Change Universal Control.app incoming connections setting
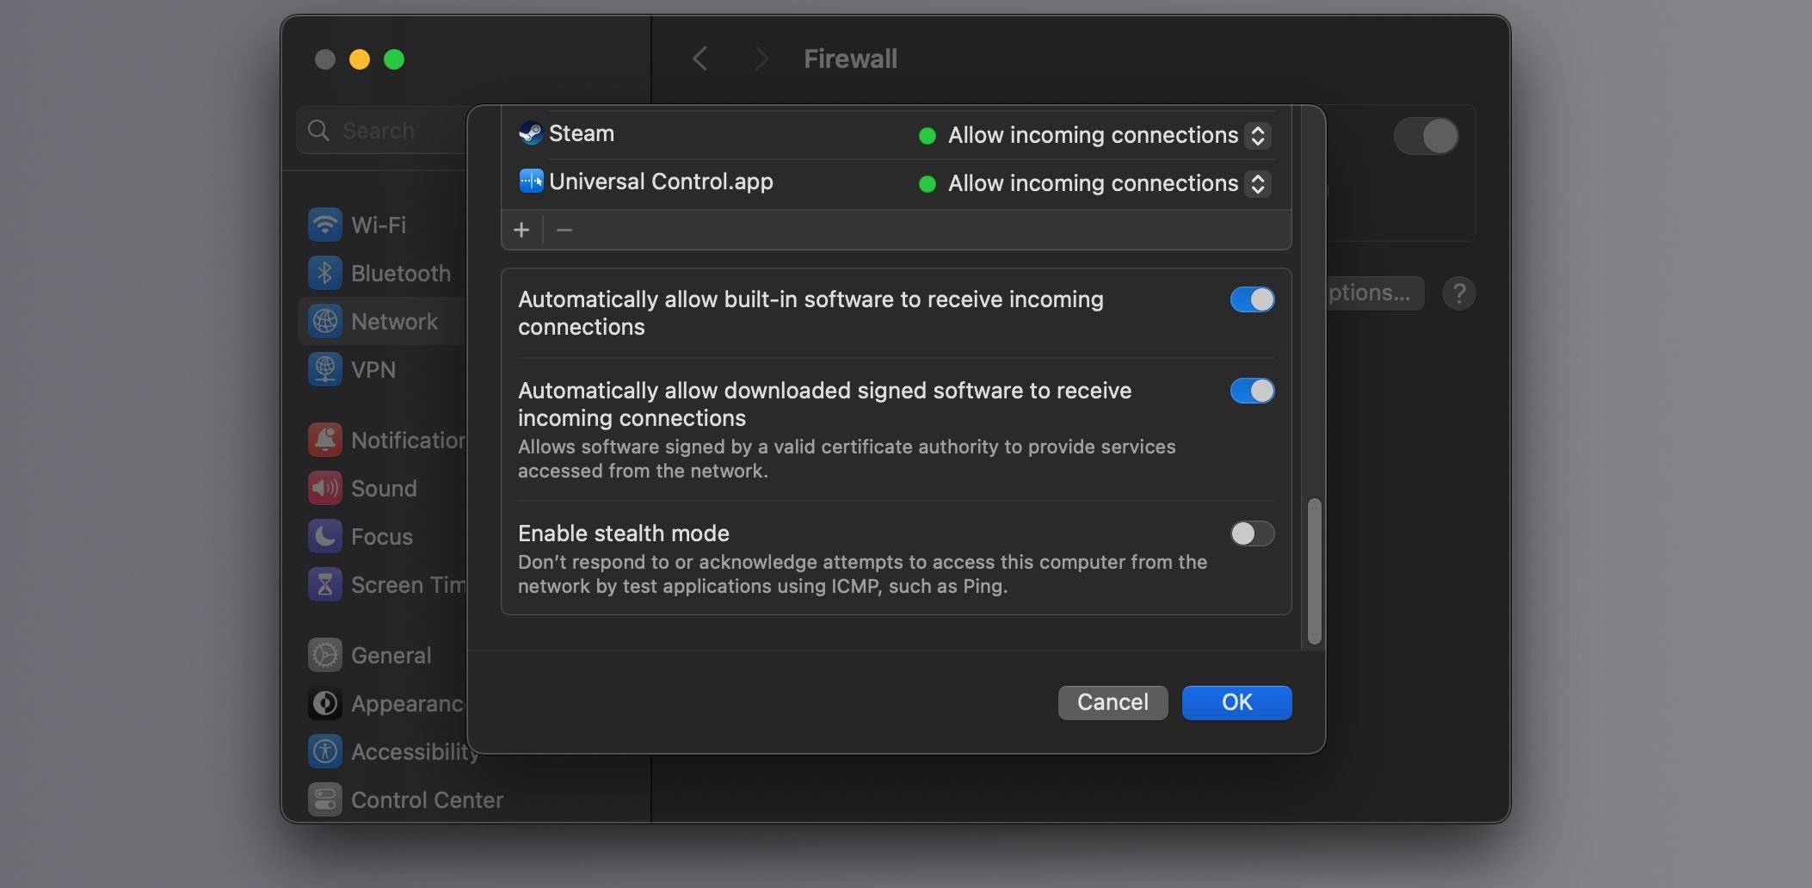Image resolution: width=1812 pixels, height=888 pixels. point(1257,183)
